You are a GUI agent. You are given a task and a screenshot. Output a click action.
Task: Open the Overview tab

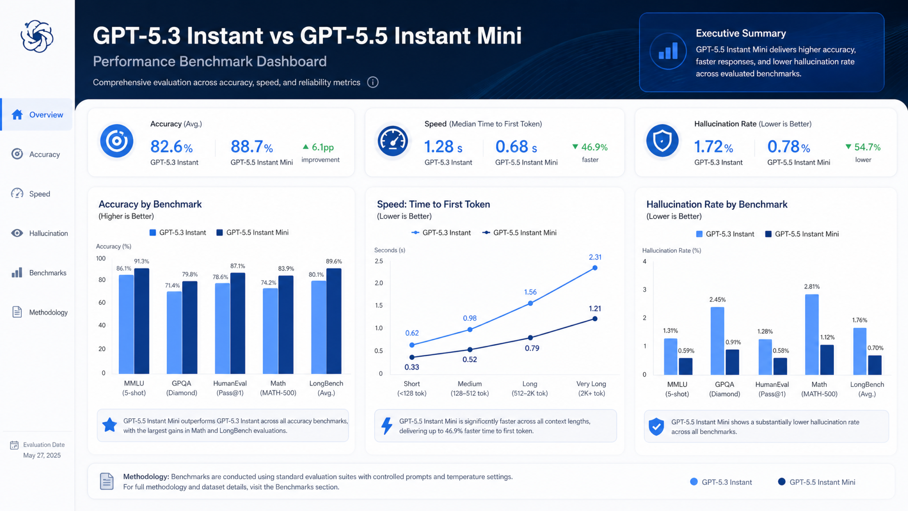point(37,114)
